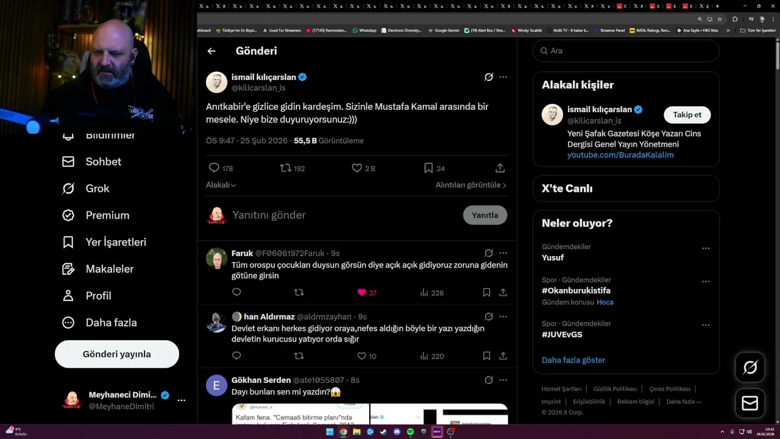Expand Daha fazla sidebar menu
This screenshot has height=439, width=780.
point(99,323)
